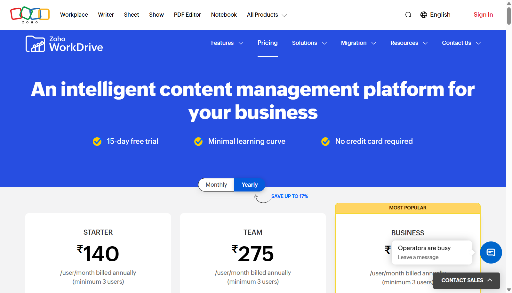Select Monthly billing option
Viewport: 512px width, 293px height.
point(216,185)
